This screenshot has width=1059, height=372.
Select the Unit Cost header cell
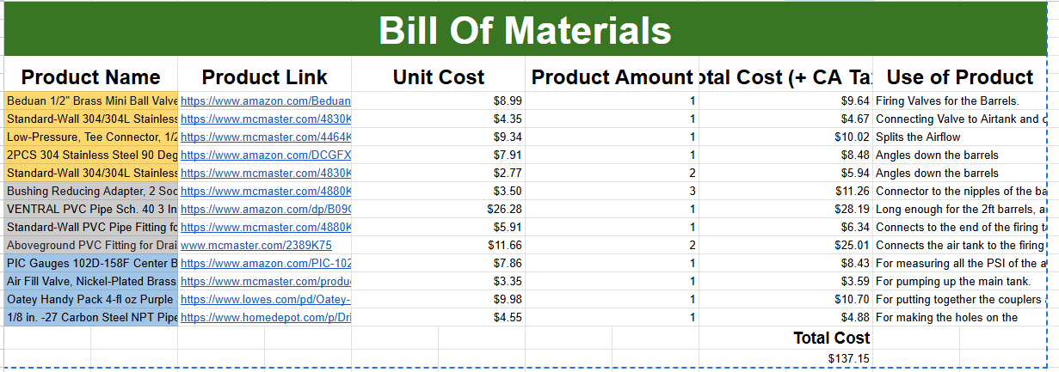438,77
